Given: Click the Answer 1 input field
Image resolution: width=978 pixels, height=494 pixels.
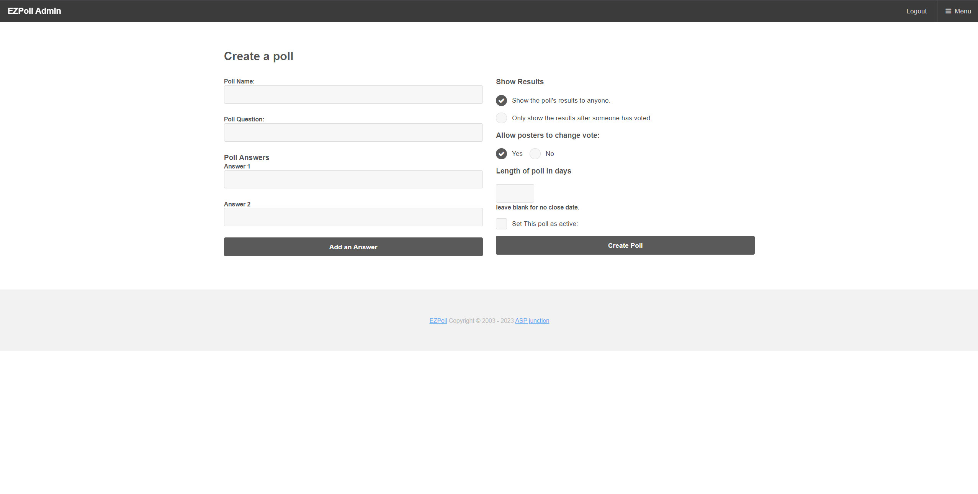Looking at the screenshot, I should (x=353, y=179).
